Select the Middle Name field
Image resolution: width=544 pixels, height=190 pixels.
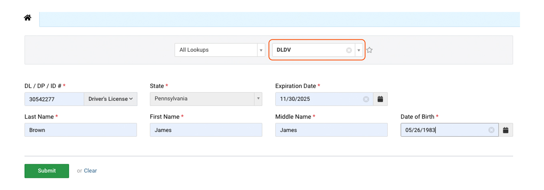coord(331,130)
